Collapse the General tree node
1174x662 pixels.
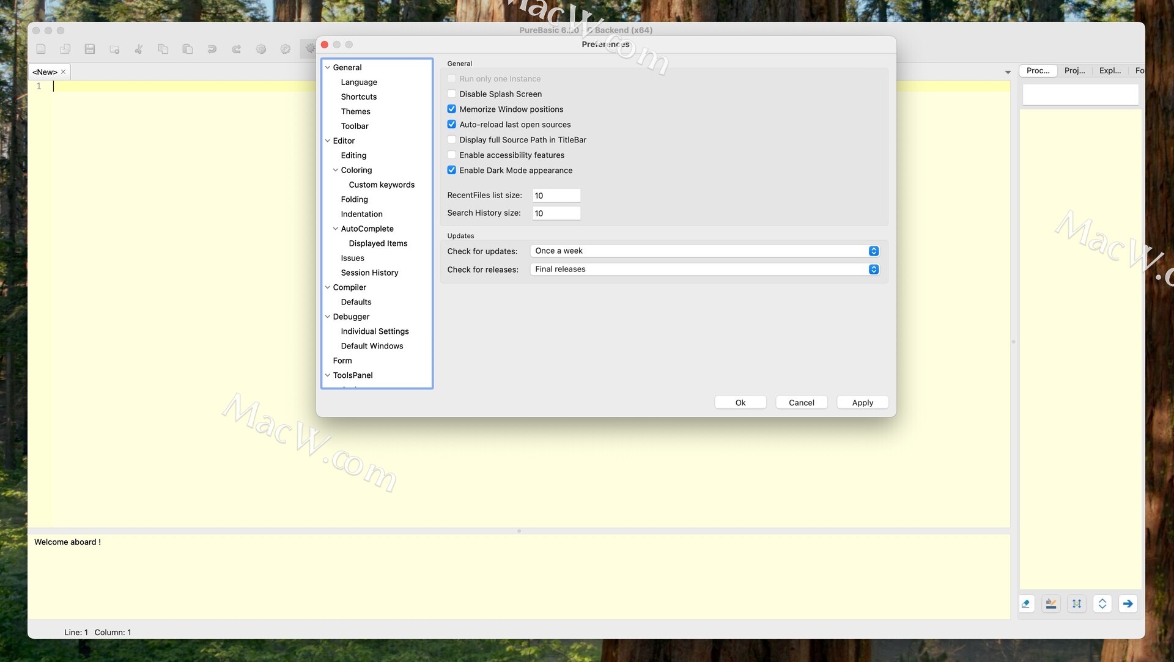(328, 67)
